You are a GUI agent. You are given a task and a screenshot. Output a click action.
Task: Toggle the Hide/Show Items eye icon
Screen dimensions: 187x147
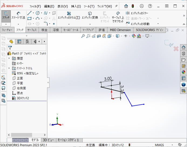[126, 36]
